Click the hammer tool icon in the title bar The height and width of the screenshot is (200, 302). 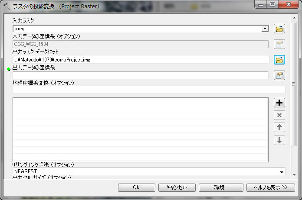click(7, 6)
